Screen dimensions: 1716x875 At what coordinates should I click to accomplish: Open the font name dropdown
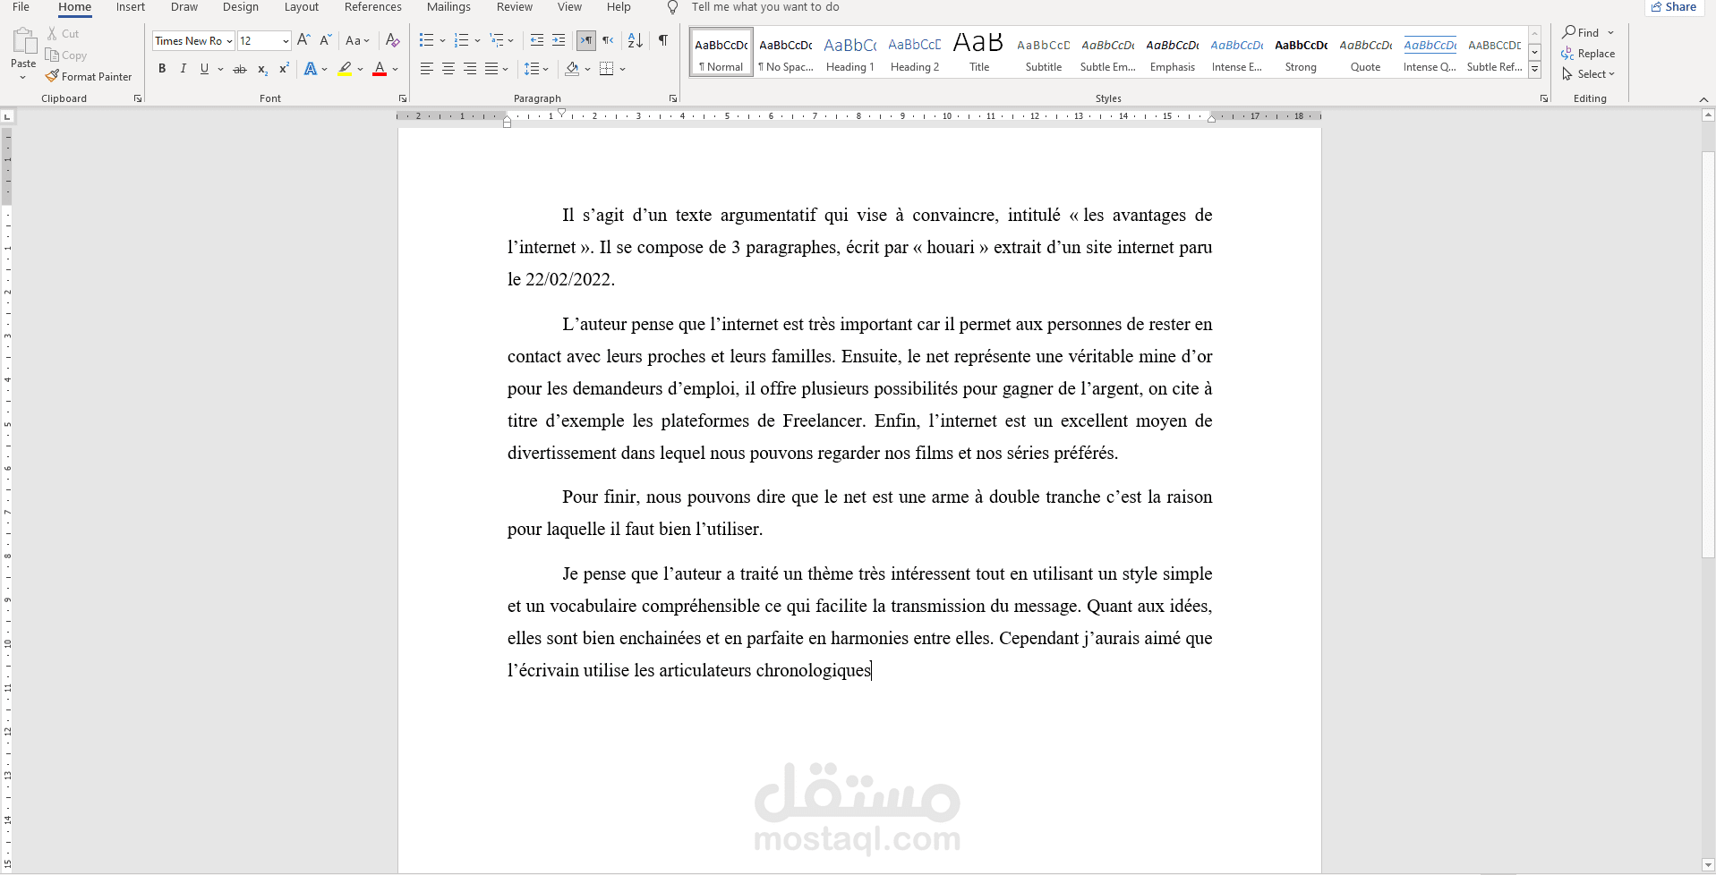229,41
